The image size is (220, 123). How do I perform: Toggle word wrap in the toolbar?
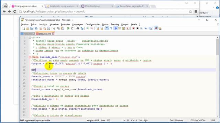point(107,28)
